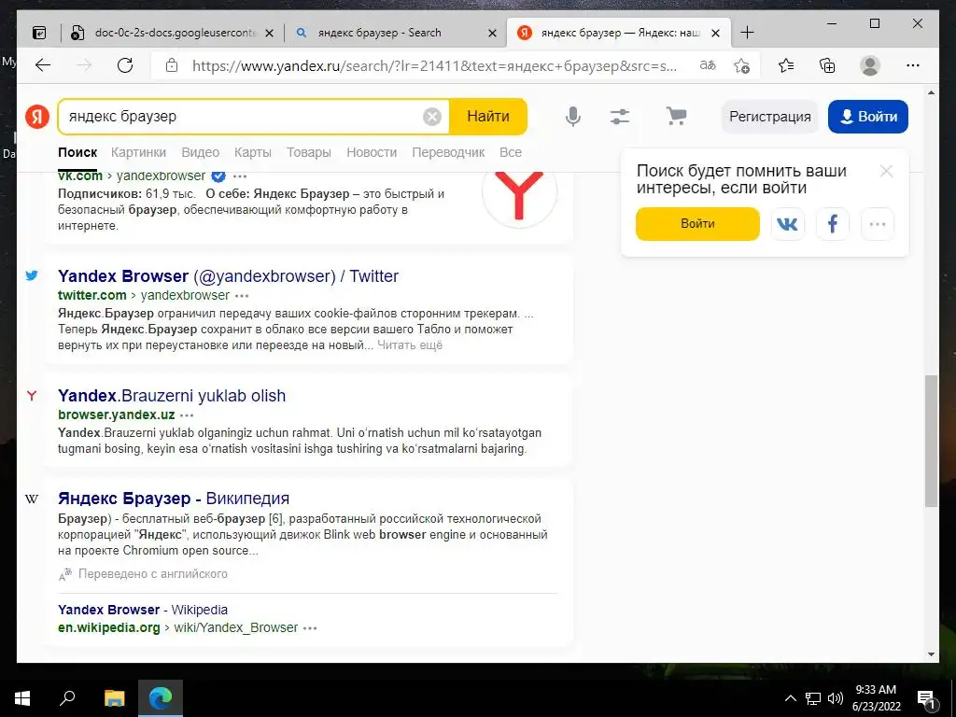Click the Edge address bar URL

tap(434, 65)
